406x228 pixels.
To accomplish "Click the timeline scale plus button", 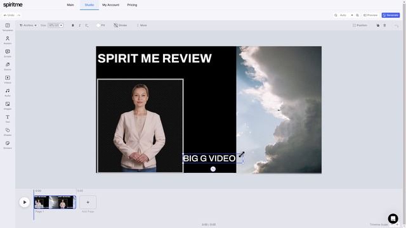I will pyautogui.click(x=397, y=225).
